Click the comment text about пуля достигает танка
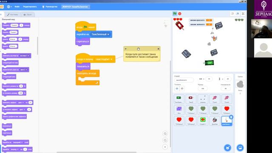This screenshot has width=272, height=153. tap(142, 56)
